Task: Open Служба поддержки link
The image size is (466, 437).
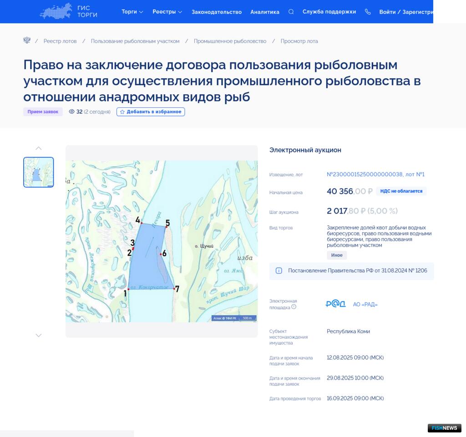Action: coord(329,12)
